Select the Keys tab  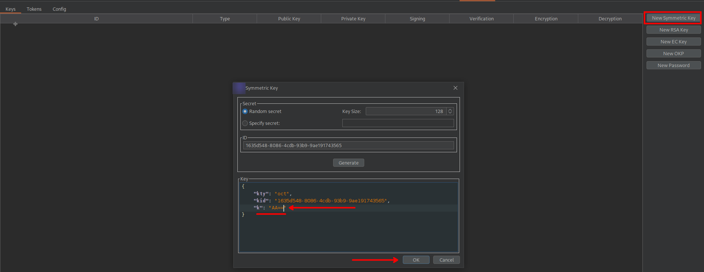pos(10,9)
